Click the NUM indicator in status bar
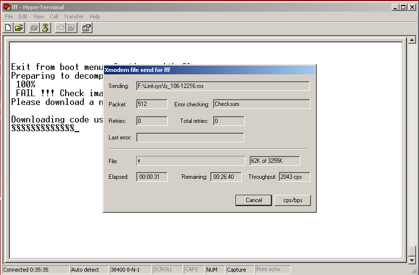 (215, 270)
